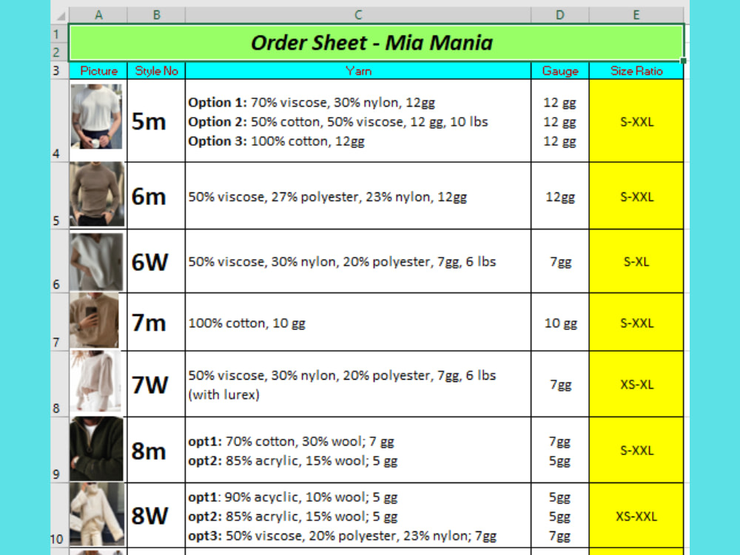Click style number cell 6m
740x555 pixels.
156,196
